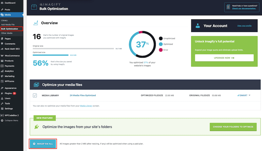Click the Unoptimized black legend swatch
The width and height of the screenshot is (262, 151).
pyautogui.click(x=161, y=38)
